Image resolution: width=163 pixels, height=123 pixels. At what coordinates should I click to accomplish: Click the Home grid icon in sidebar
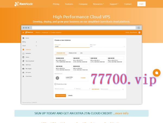[23, 38]
